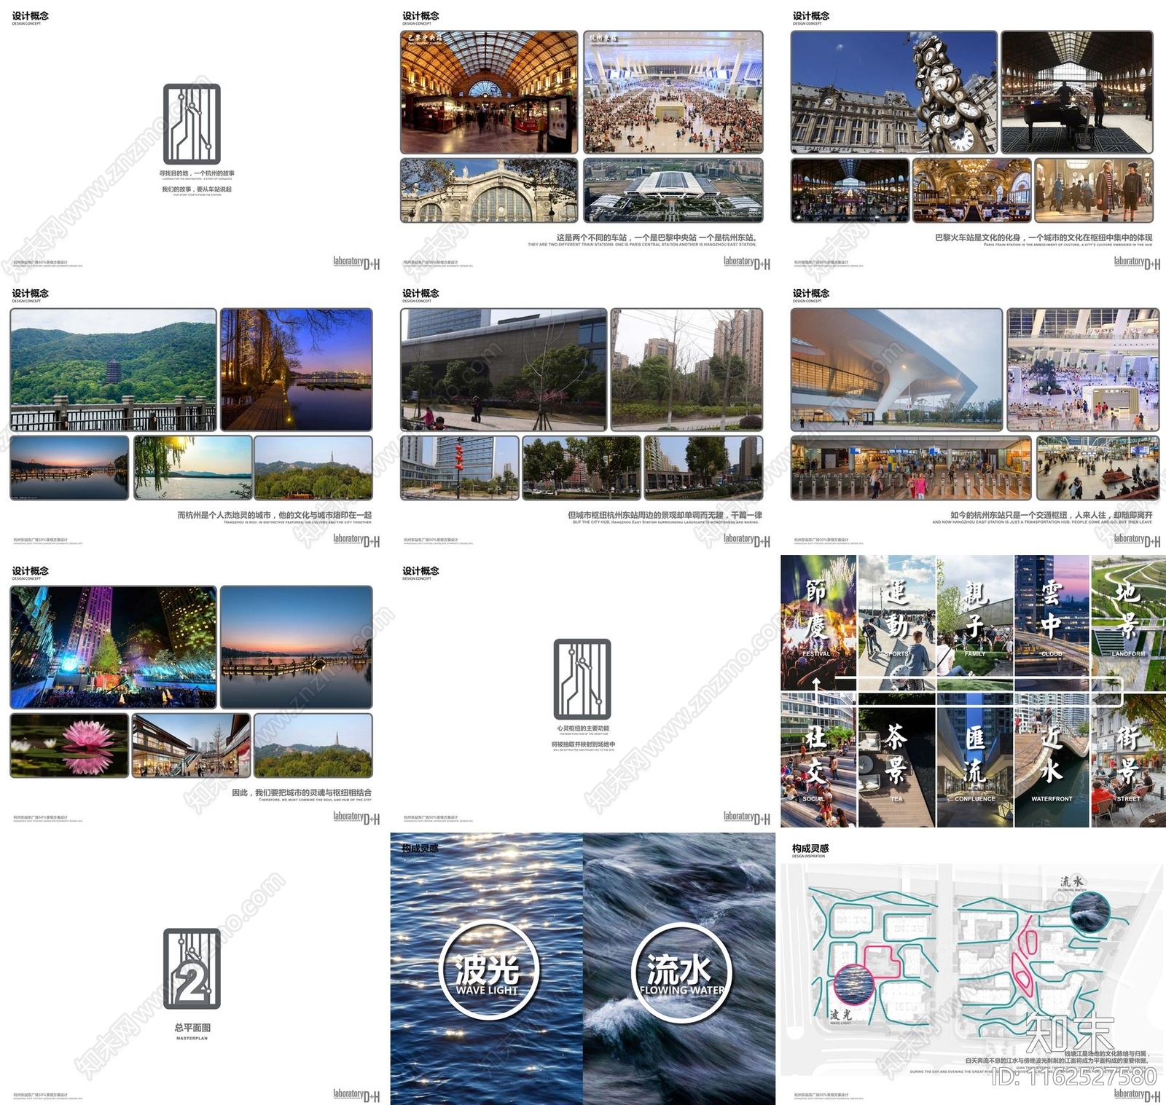Image resolution: width=1166 pixels, height=1105 pixels.
Task: Select the 波光 WAVE LIGHT circle emblem
Action: pyautogui.click(x=488, y=970)
